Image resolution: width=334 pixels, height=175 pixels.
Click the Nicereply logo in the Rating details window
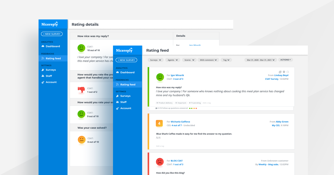[50, 24]
